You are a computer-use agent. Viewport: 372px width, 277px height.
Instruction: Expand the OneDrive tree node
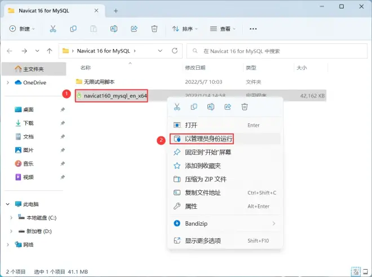(x=8, y=82)
